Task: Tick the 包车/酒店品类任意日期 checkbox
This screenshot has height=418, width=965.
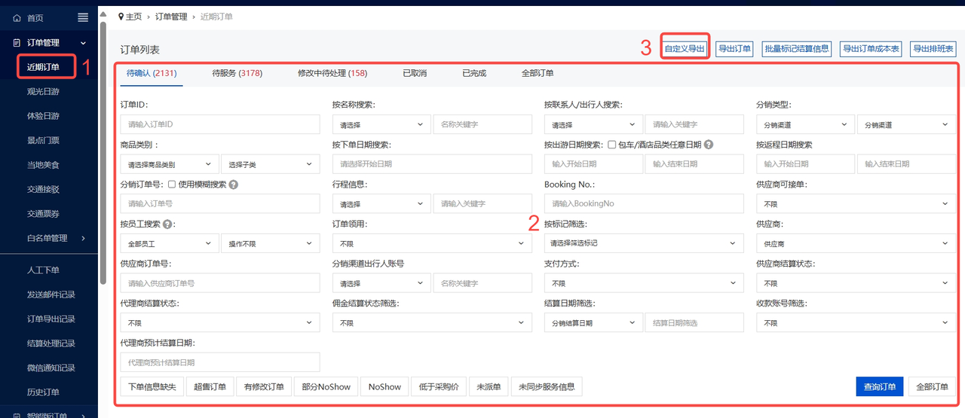Action: tap(611, 145)
